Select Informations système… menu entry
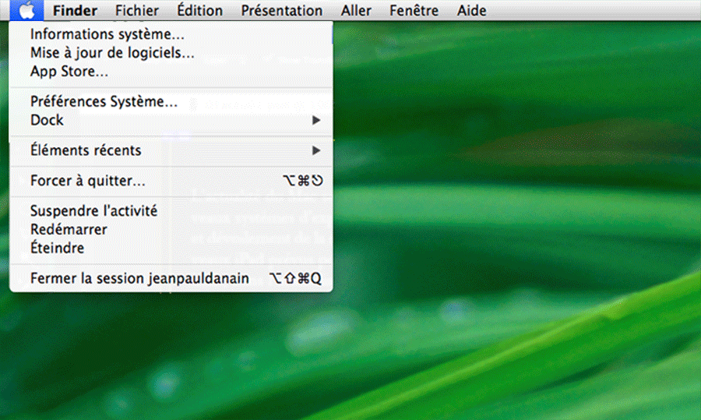Viewport: 701px width, 420px height. pos(107,34)
